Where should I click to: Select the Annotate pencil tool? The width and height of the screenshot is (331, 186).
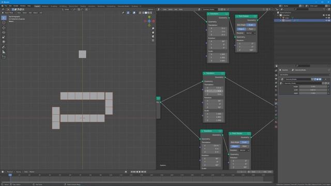(4, 47)
